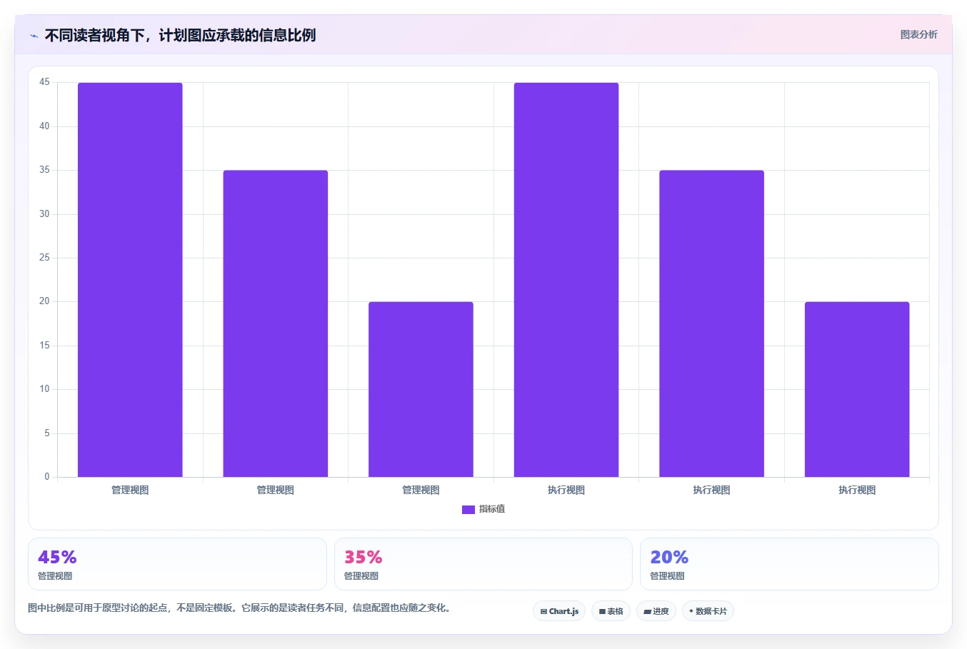Click the y-axis tick label 5
The height and width of the screenshot is (649, 967).
[x=47, y=433]
